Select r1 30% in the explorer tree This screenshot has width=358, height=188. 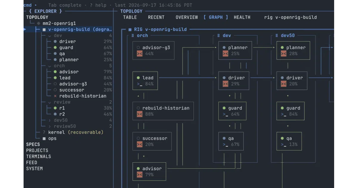coord(83,108)
